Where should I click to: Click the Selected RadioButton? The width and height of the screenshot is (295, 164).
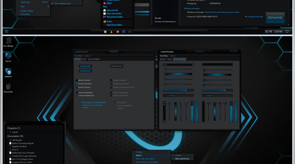click(x=77, y=95)
